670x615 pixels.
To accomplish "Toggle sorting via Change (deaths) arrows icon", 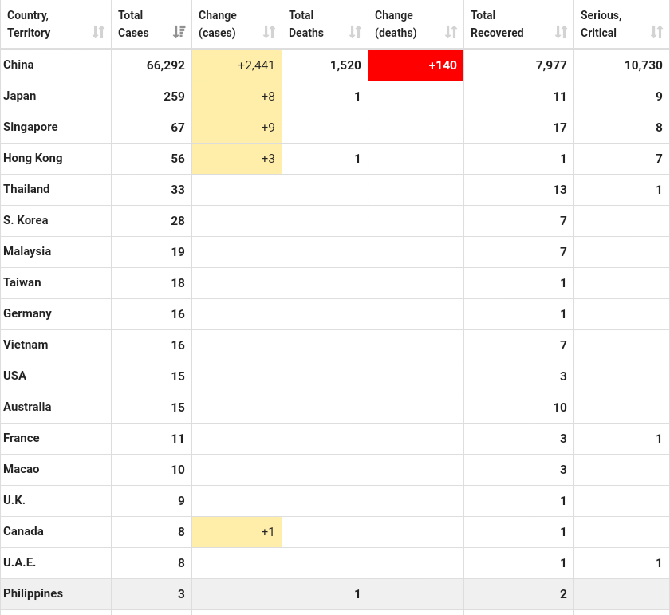I will [451, 32].
